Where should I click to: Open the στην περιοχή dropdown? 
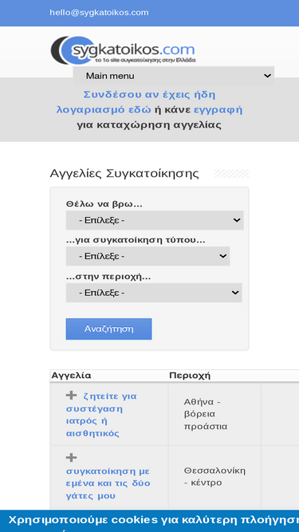(x=154, y=293)
